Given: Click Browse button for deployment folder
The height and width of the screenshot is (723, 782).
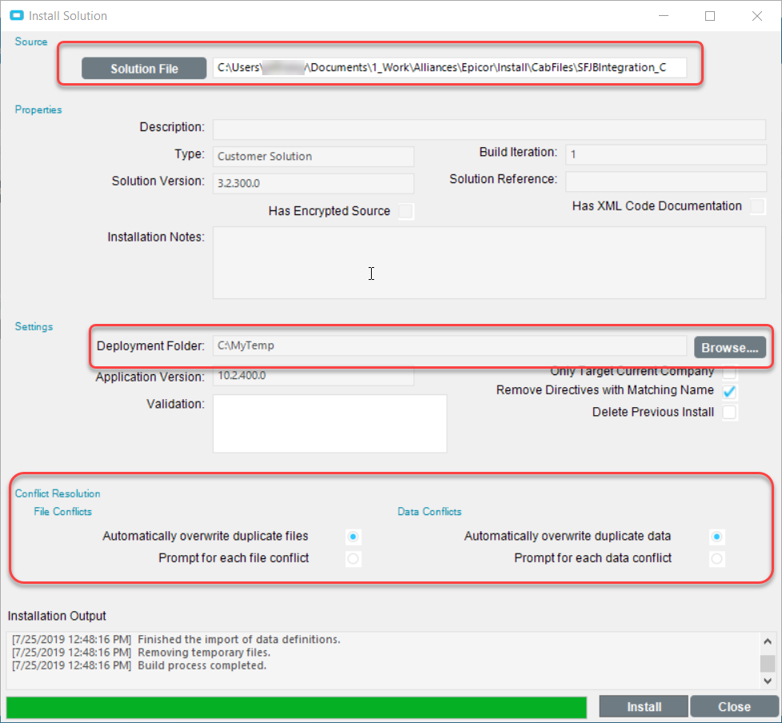Looking at the screenshot, I should pos(728,348).
